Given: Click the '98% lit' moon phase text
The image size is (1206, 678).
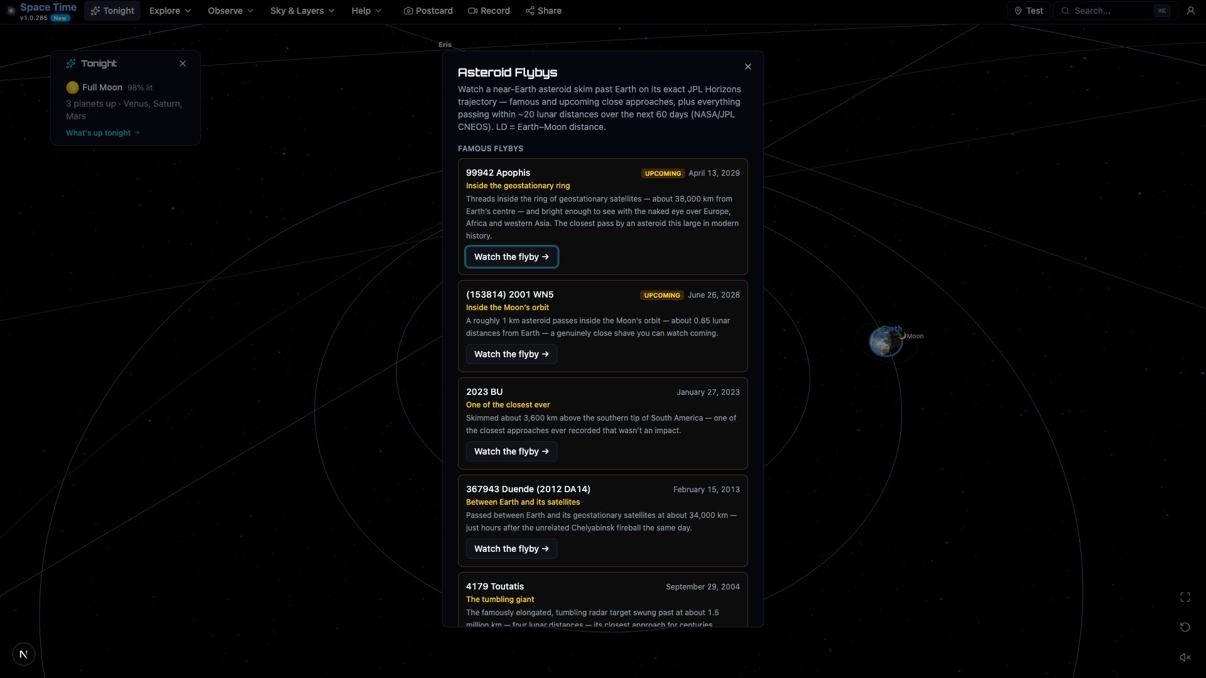Looking at the screenshot, I should tap(140, 88).
